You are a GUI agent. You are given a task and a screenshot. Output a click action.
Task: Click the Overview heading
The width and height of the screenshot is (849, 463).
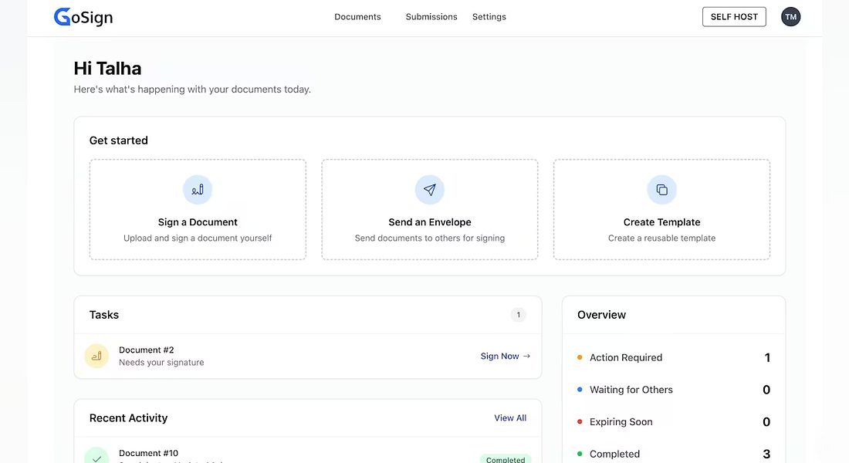tap(601, 315)
